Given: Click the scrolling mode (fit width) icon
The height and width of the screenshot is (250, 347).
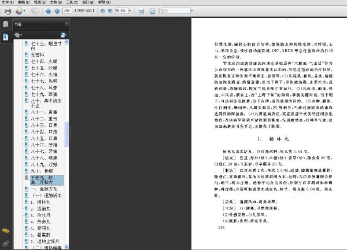Looking at the screenshot, I should [x=141, y=11].
